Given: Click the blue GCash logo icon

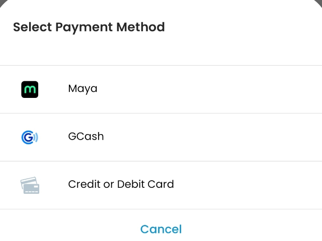Looking at the screenshot, I should 30,137.
